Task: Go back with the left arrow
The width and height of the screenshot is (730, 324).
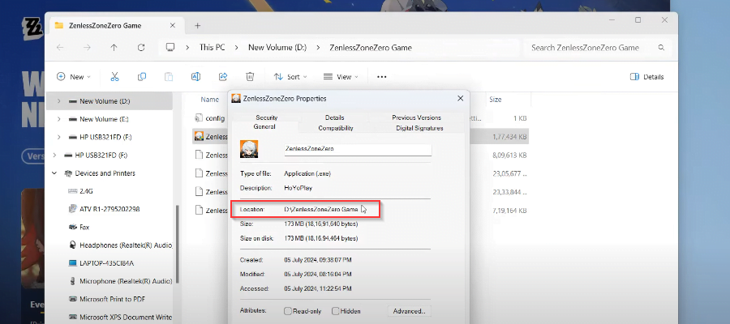Action: (59, 48)
